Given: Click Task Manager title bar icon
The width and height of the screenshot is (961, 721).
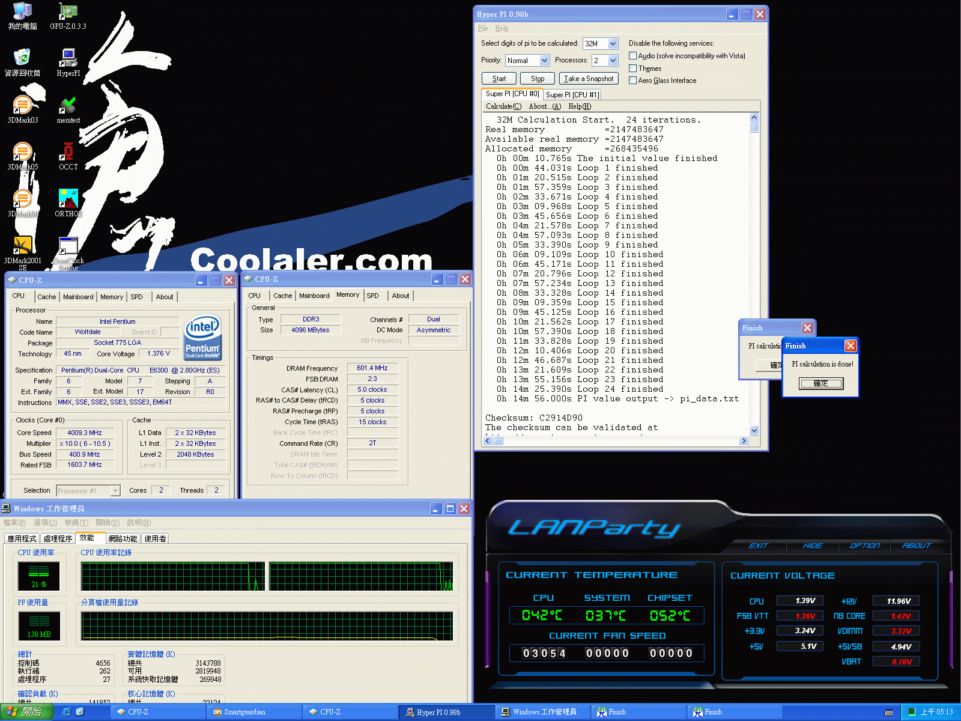Looking at the screenshot, I should (x=7, y=508).
